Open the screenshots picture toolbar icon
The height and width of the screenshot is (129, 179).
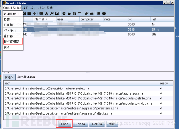click(57, 14)
